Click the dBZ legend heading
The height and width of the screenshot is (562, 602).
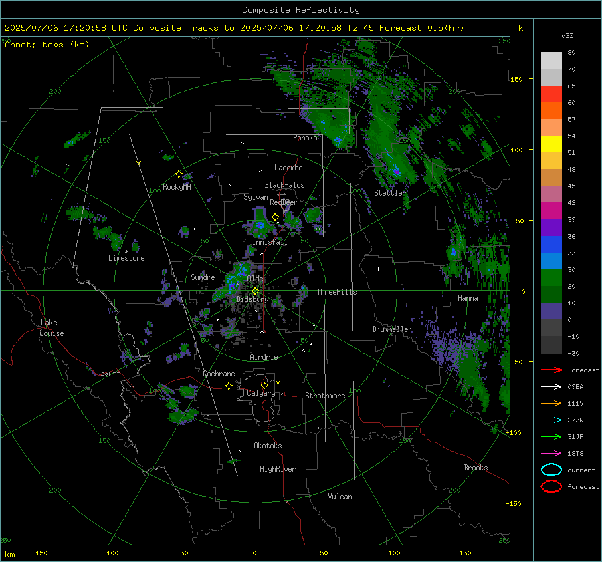pos(567,36)
